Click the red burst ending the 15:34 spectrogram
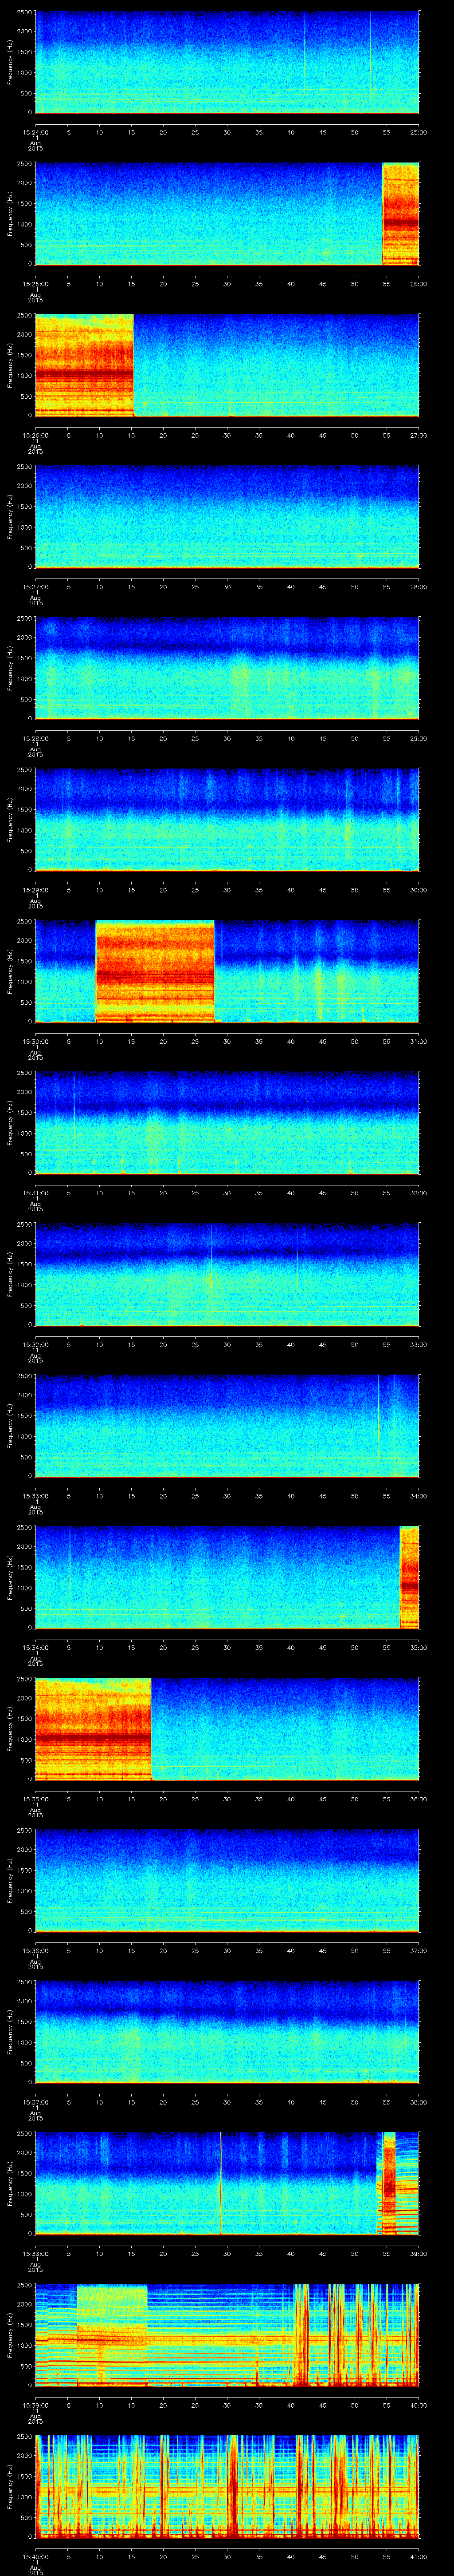Image resolution: width=454 pixels, height=2576 pixels. tap(408, 1577)
